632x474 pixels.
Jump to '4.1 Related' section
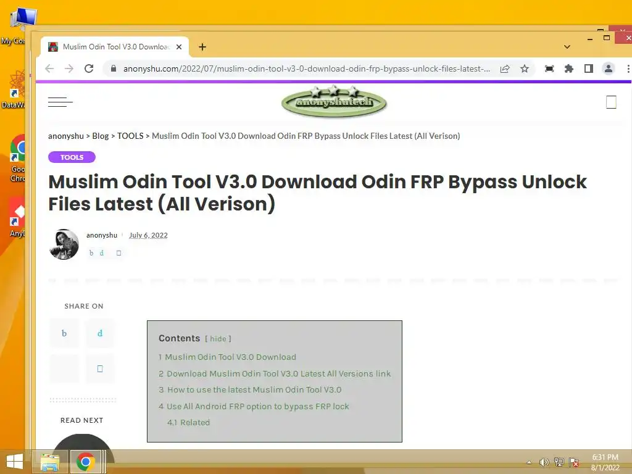click(189, 422)
